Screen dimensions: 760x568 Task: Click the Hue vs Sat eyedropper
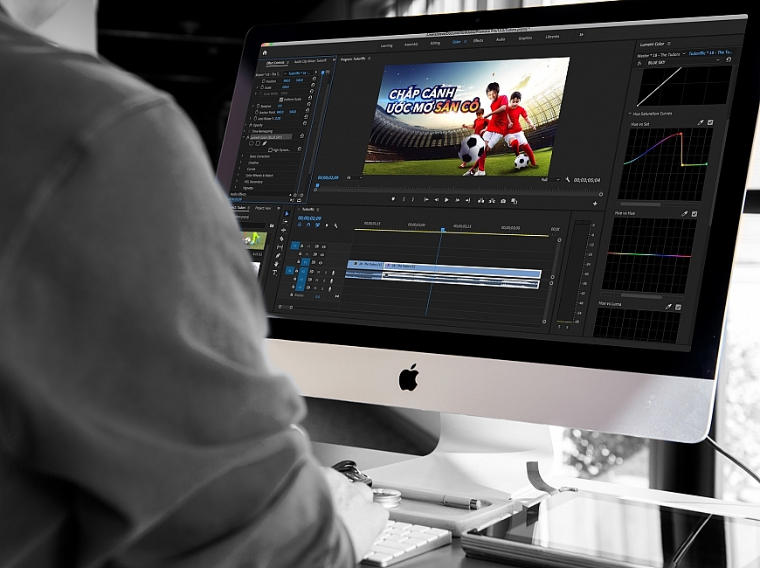(x=701, y=122)
